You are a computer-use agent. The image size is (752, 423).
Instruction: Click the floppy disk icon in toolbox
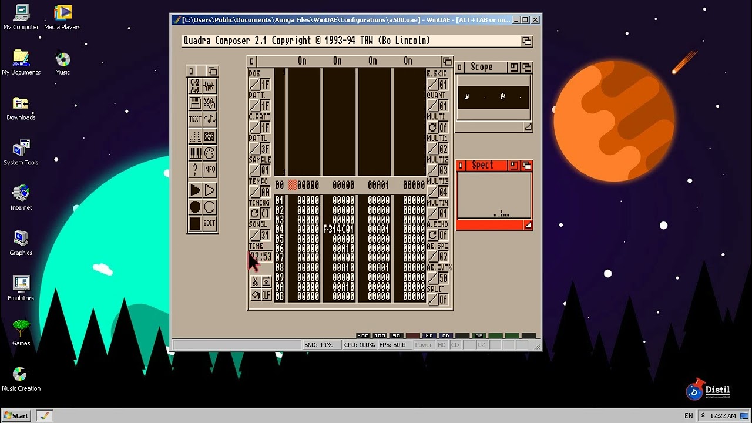[195, 103]
